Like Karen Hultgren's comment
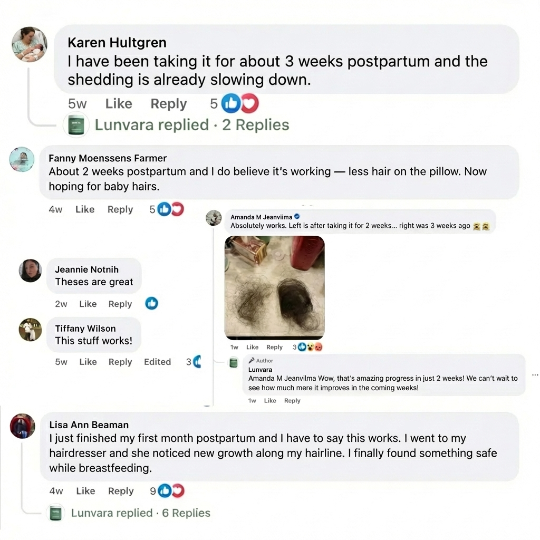This screenshot has width=540, height=540. (119, 103)
